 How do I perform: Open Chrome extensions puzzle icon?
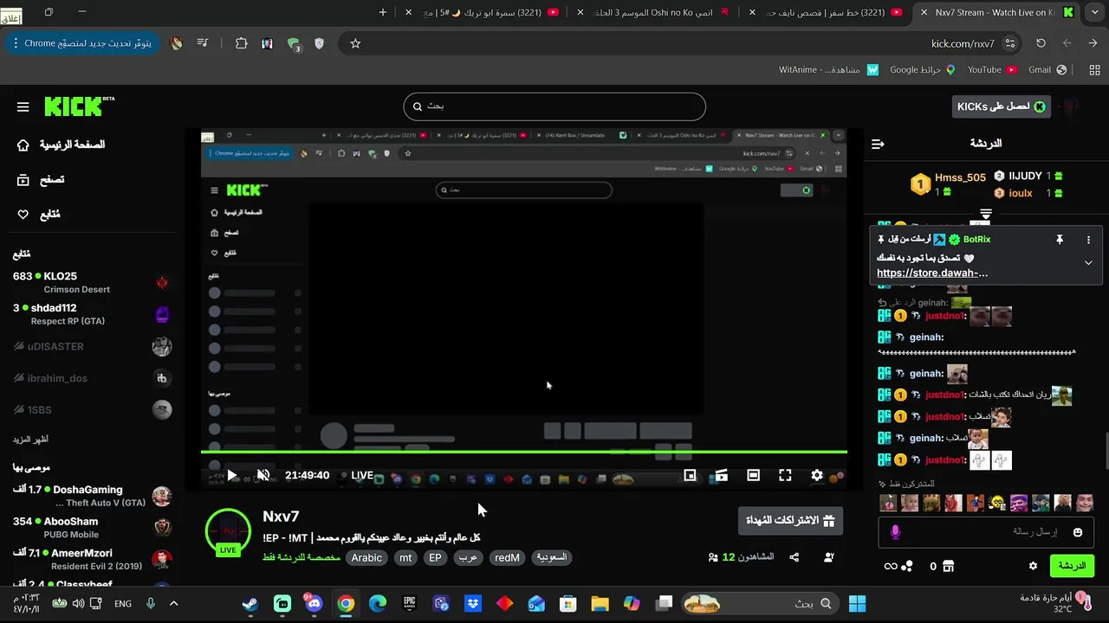(x=242, y=43)
